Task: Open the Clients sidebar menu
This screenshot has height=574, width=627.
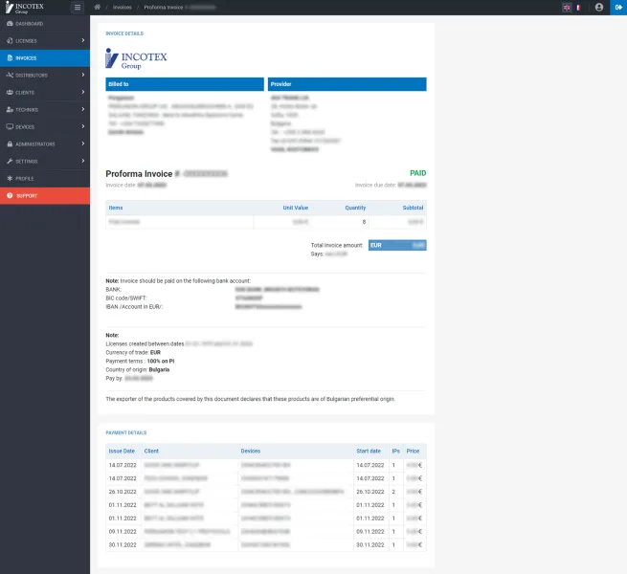Action: [45, 93]
